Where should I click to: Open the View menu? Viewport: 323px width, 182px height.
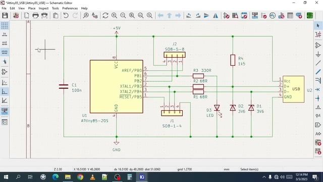click(x=21, y=8)
